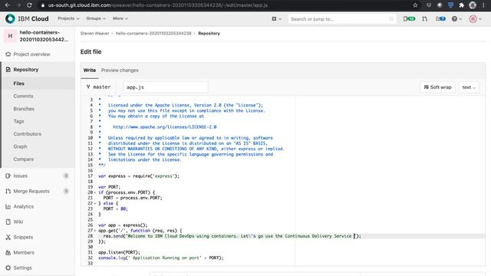Open Graph in repository submenu
The image size is (491, 276).
20,146
